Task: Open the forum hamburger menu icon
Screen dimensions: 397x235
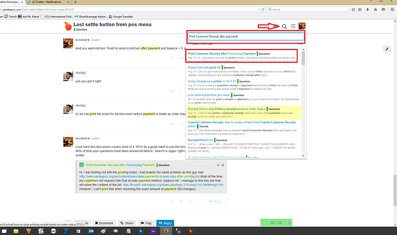Action: (x=293, y=26)
